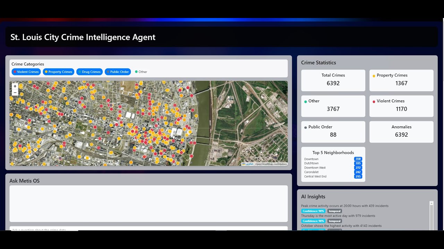Click the peak crime activity 20:00 insight
This screenshot has height=249, width=444.
pos(345,206)
